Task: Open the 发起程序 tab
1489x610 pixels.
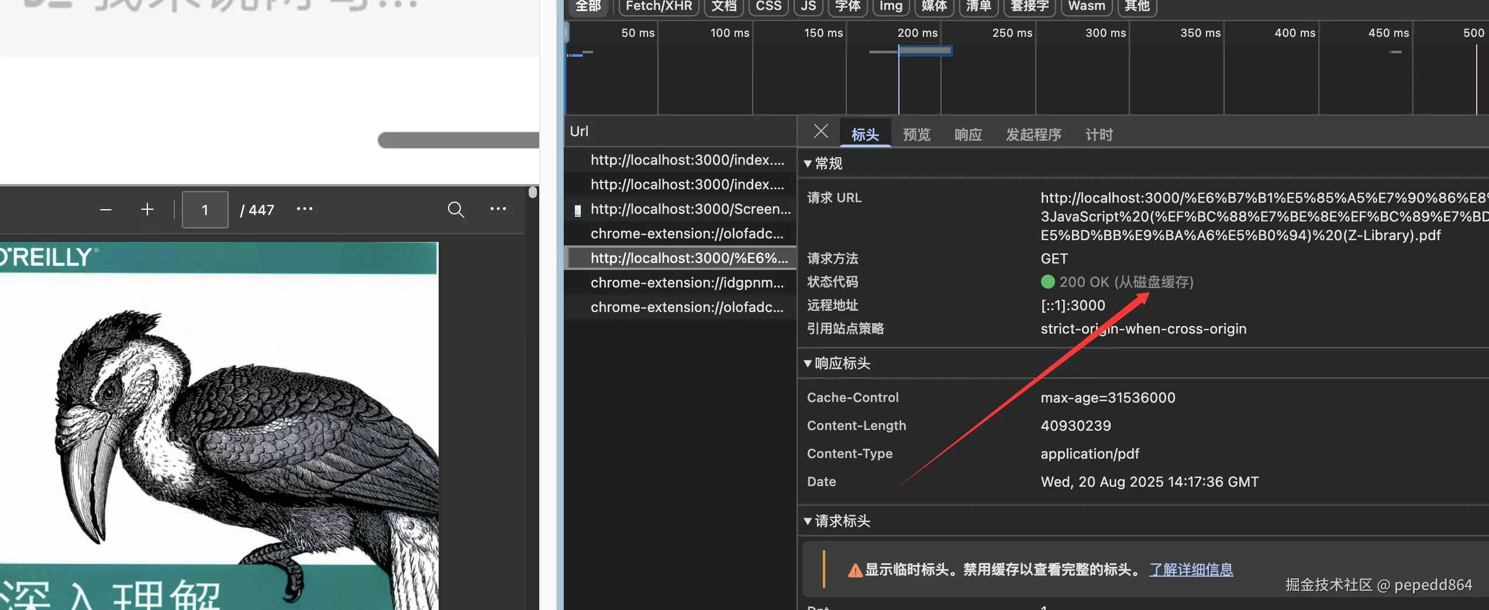Action: click(1033, 134)
